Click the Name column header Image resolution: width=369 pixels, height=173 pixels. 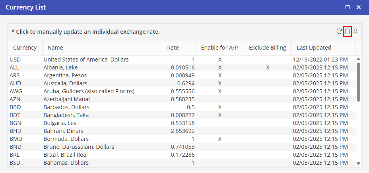coord(55,48)
